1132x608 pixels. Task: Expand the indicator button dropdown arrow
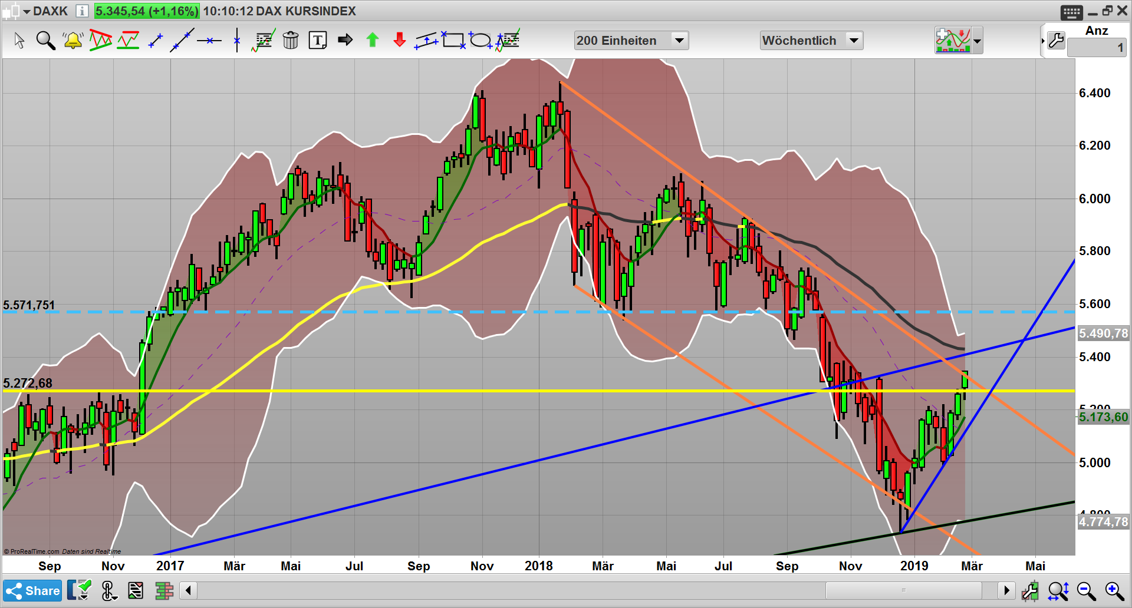(977, 41)
